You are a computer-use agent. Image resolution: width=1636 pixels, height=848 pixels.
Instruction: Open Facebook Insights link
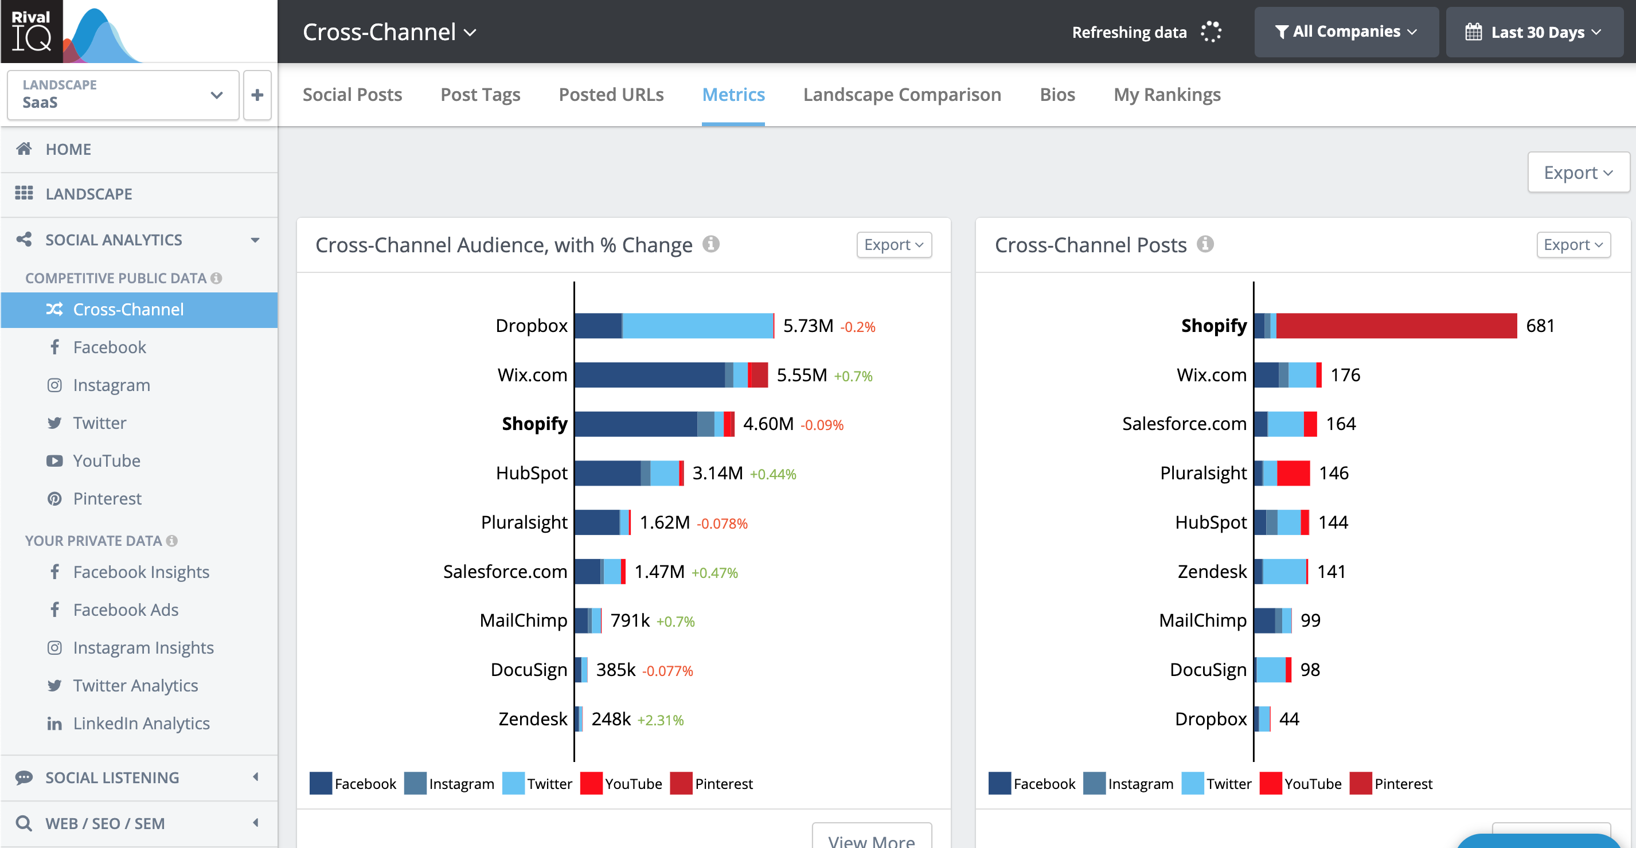coord(141,572)
